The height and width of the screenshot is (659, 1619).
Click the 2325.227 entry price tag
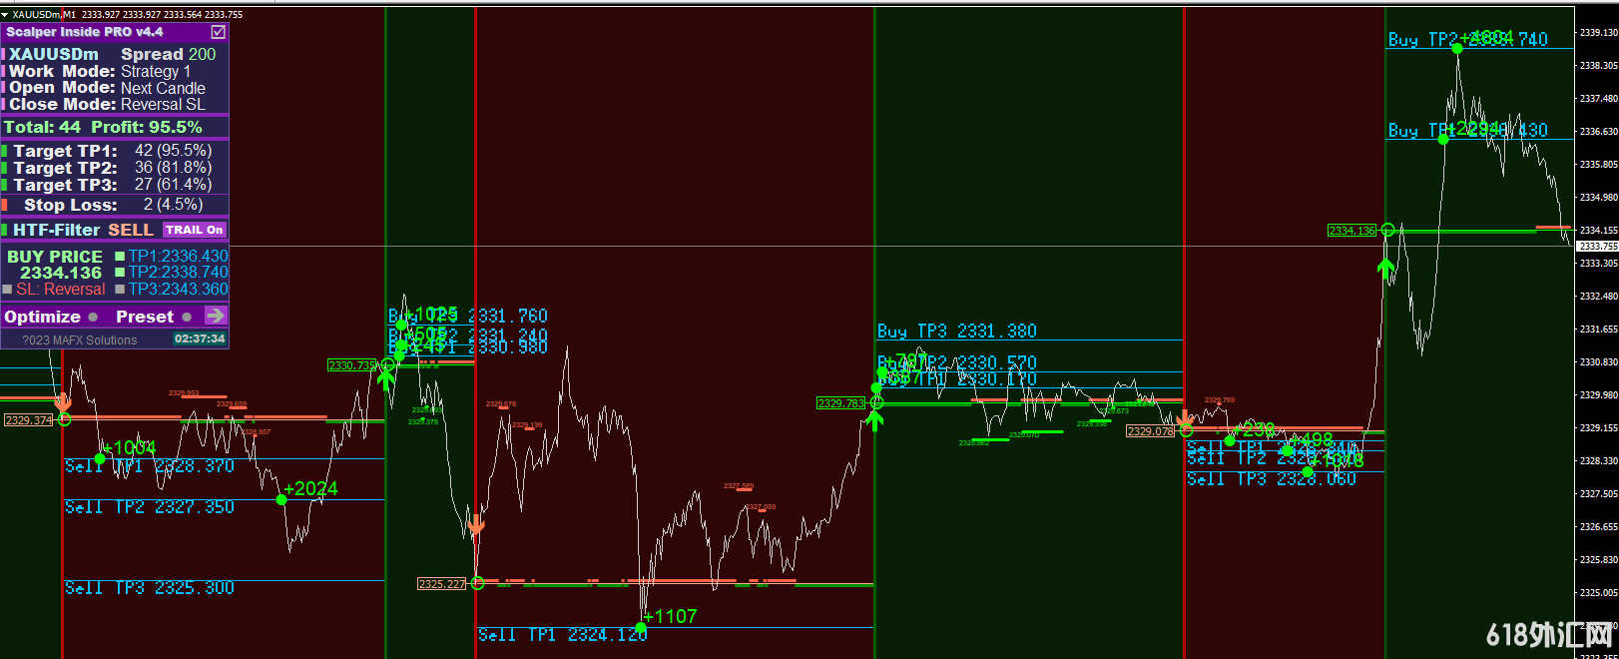point(442,584)
